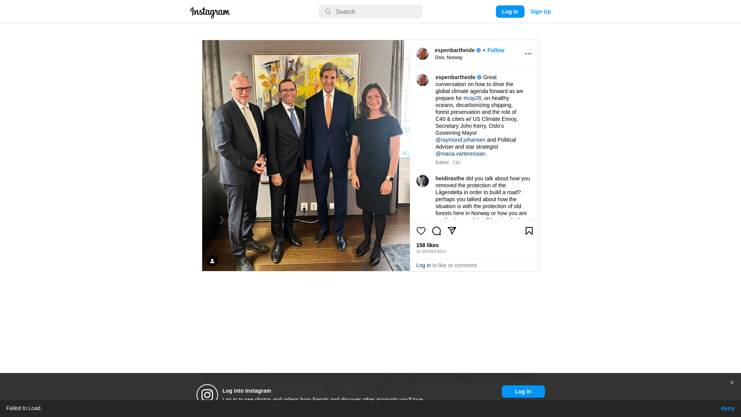The height and width of the screenshot is (417, 741).
Task: Show tagged people icon on photo
Action: click(x=212, y=261)
